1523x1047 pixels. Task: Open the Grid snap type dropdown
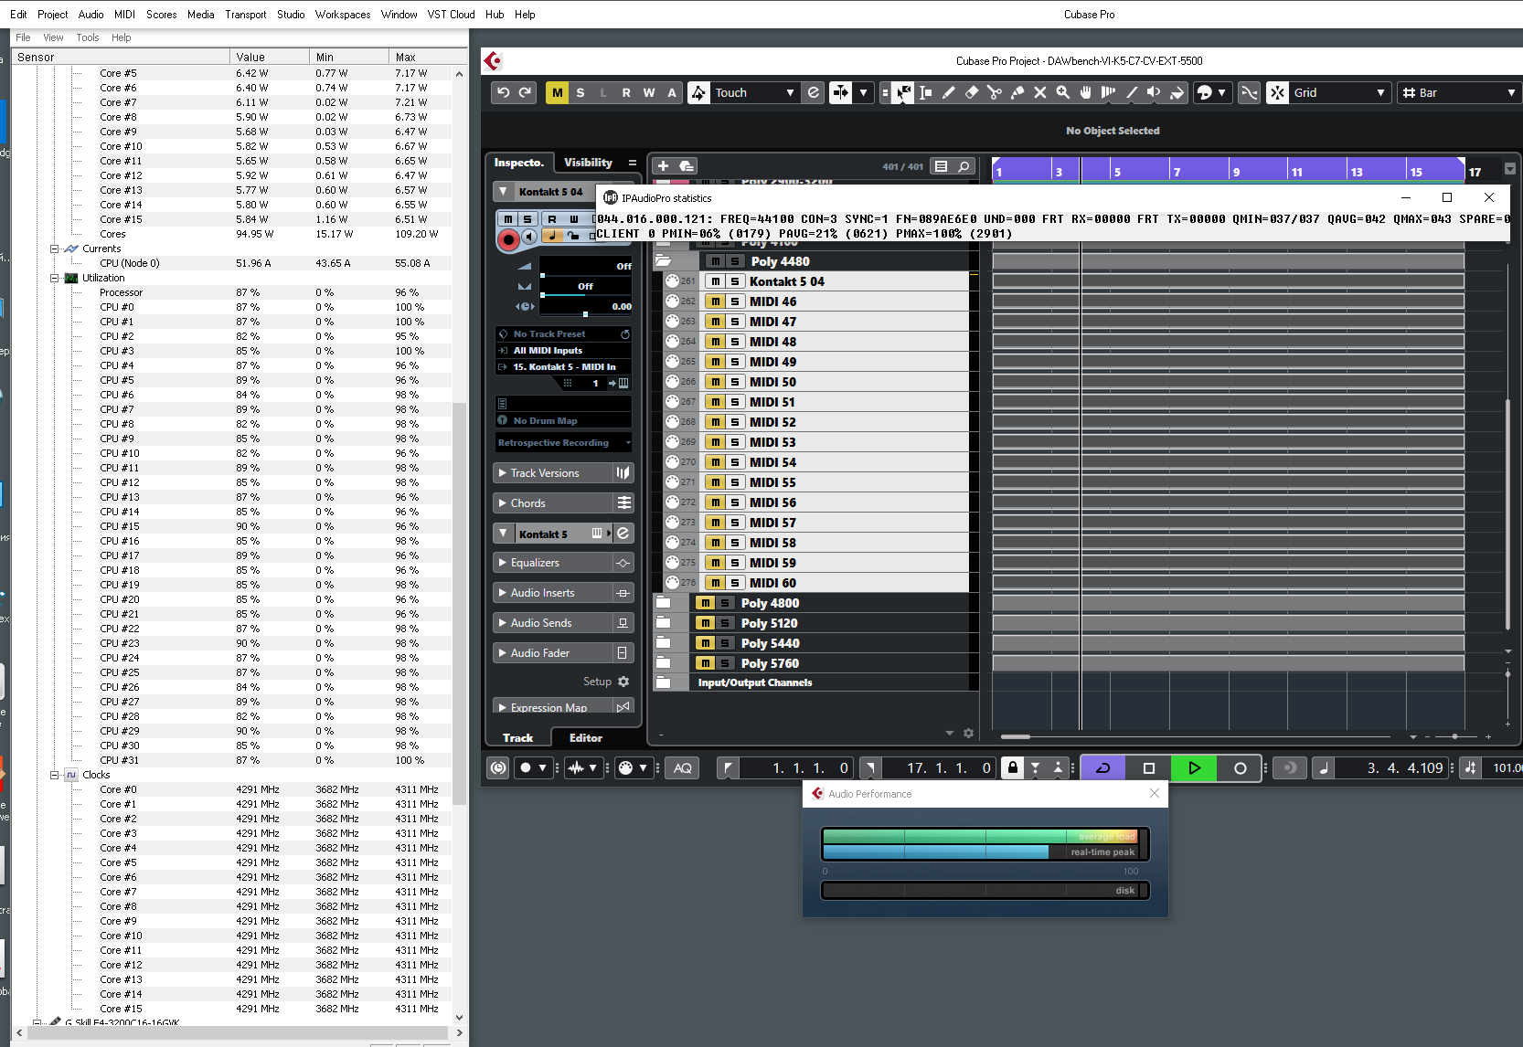pos(1340,92)
